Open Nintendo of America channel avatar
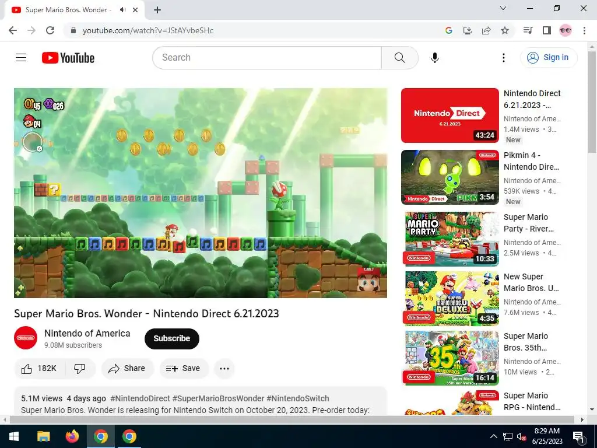Screen dimensions: 597x448 26,338
